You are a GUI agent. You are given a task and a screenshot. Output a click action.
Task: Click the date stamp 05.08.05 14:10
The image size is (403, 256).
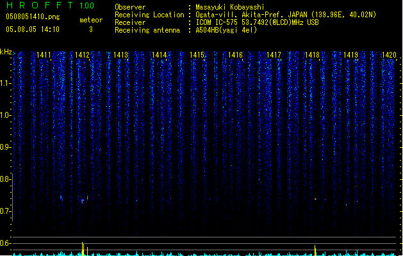point(33,29)
